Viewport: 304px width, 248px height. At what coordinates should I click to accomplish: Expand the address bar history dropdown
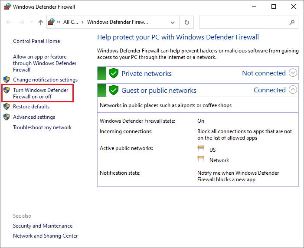(172, 22)
